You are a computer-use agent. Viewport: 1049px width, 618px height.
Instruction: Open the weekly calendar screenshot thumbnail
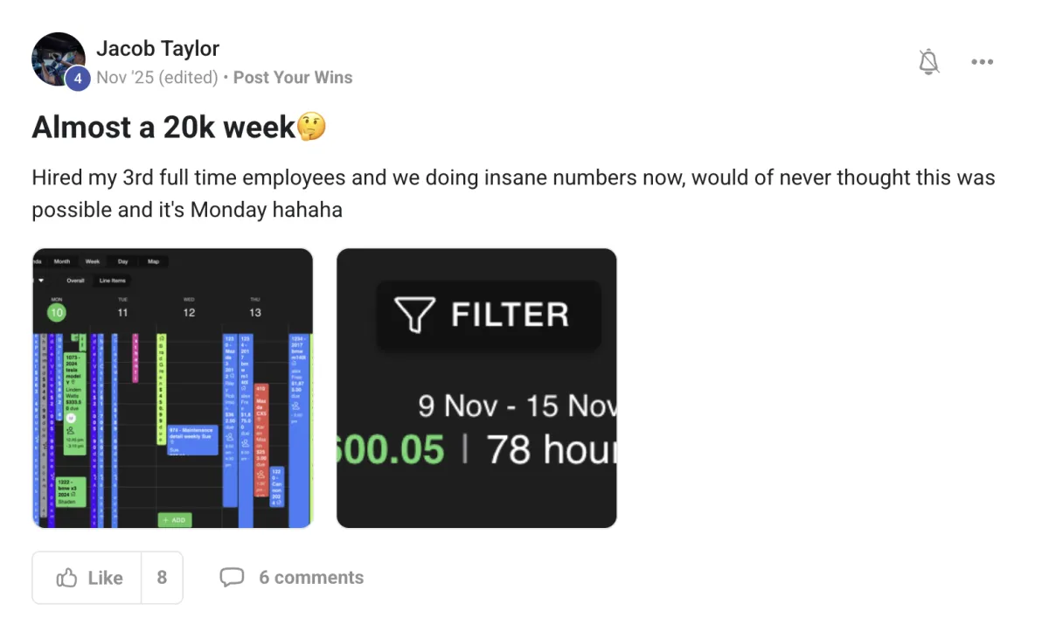tap(172, 388)
